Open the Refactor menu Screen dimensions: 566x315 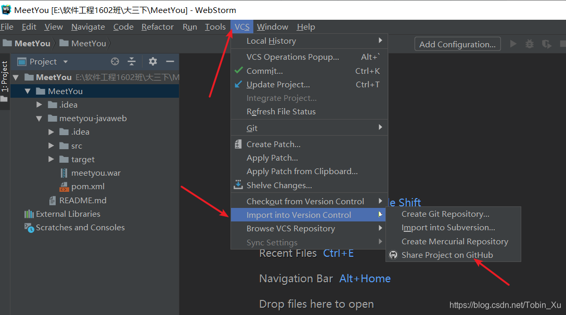tap(158, 27)
